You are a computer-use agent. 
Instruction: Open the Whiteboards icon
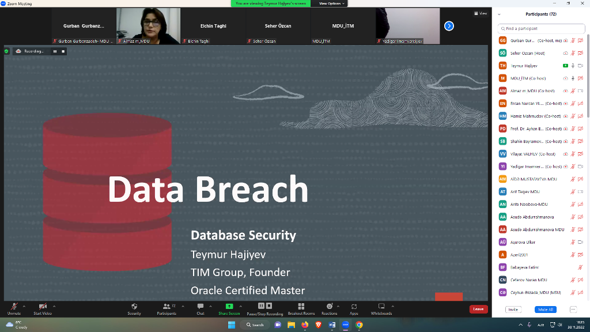(x=381, y=307)
